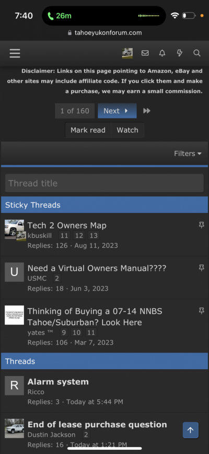Screen dimensions: 209x454
Task: Expand the Filters dropdown
Action: 188,153
